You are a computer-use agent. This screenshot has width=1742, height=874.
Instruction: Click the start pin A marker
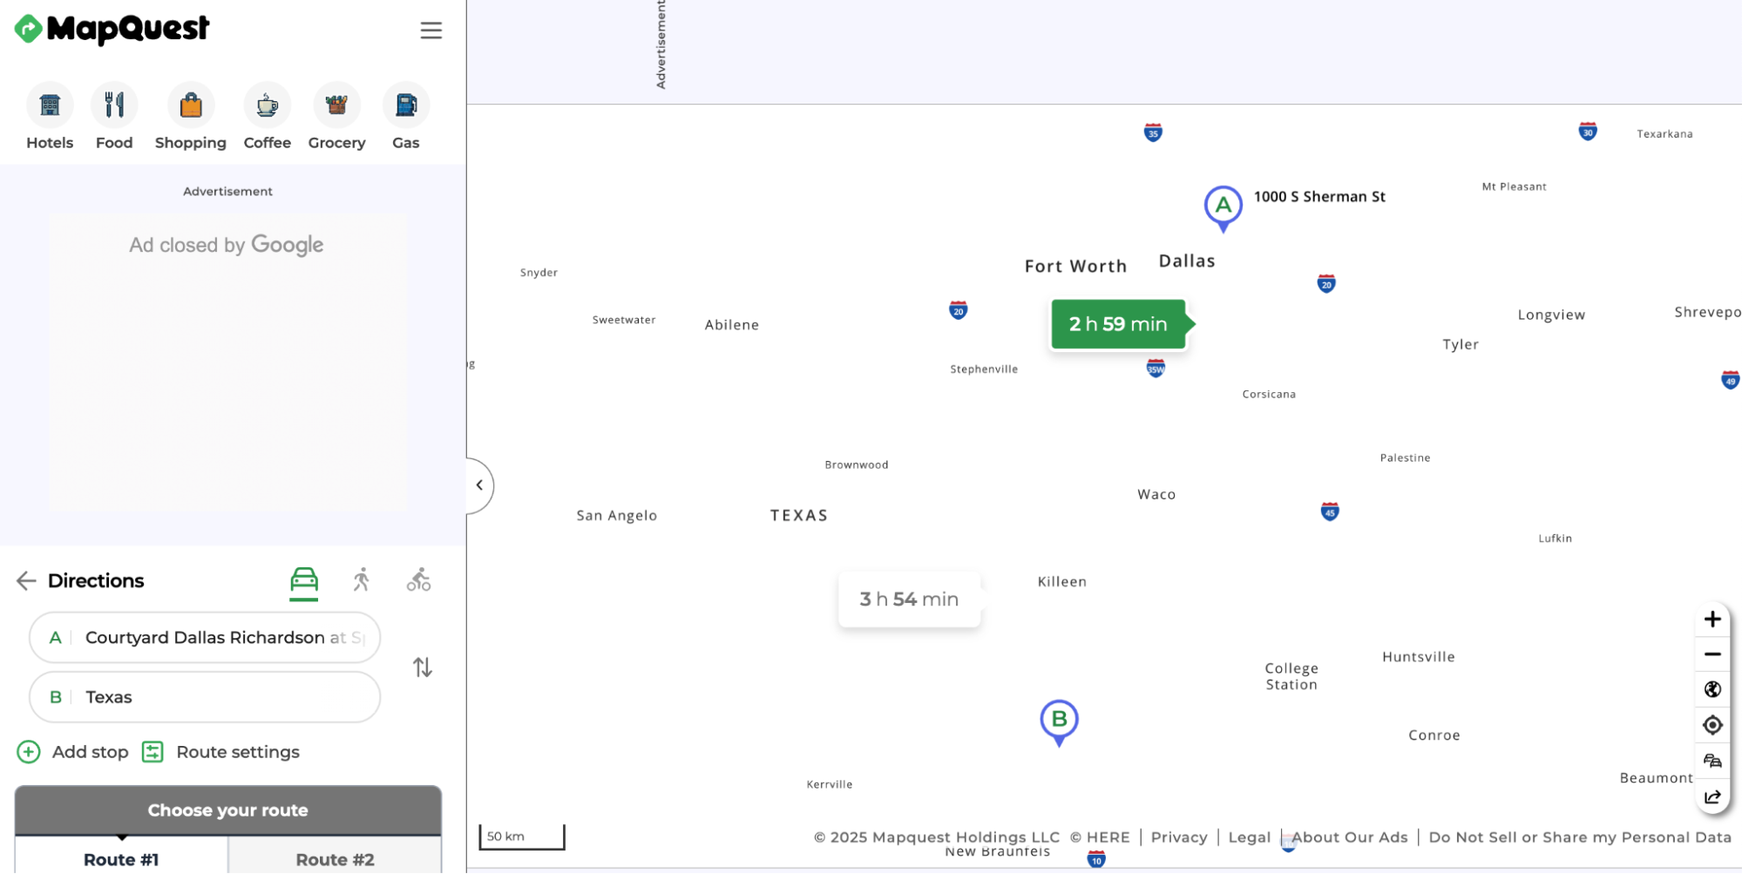(x=1223, y=208)
